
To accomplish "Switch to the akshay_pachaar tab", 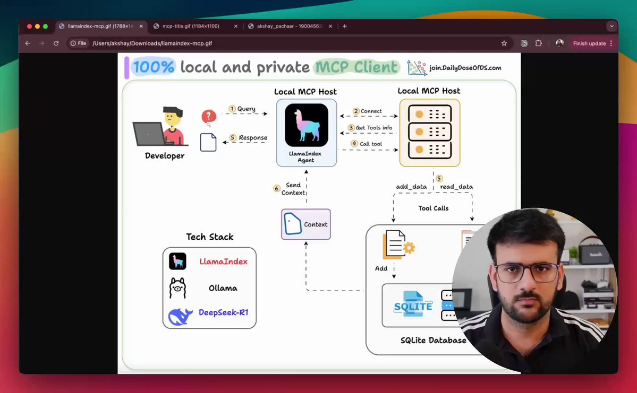I will 289,26.
